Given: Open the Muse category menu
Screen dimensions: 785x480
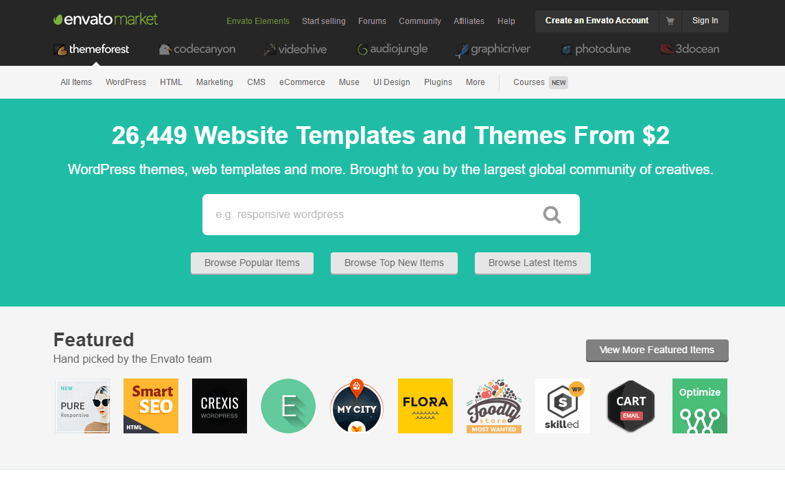Looking at the screenshot, I should pos(349,82).
